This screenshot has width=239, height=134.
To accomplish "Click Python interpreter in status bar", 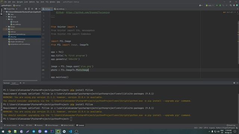I will point(225,128).
